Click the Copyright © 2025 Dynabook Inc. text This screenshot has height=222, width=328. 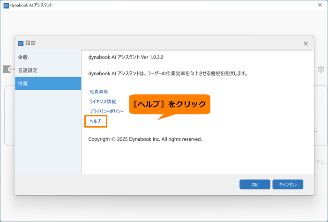coord(145,139)
